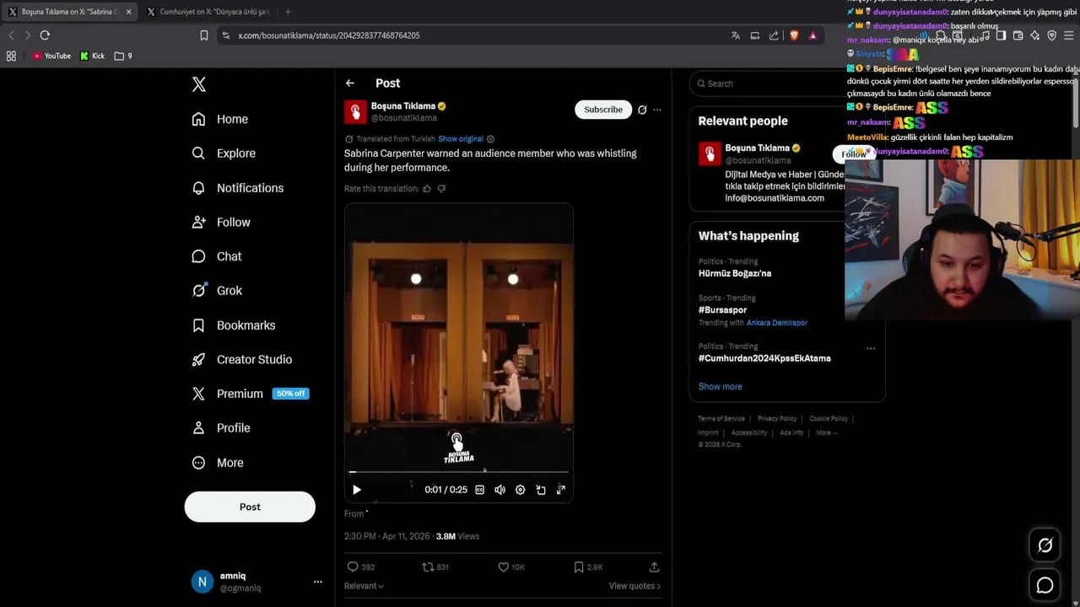Click Grok icon beside Subscribe
The width and height of the screenshot is (1080, 607).
642,110
